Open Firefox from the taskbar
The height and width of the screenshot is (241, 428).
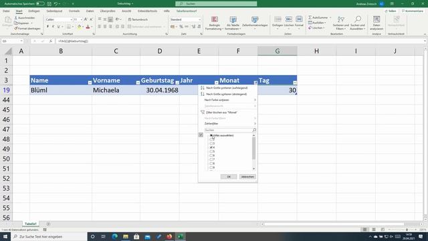(x=169, y=236)
